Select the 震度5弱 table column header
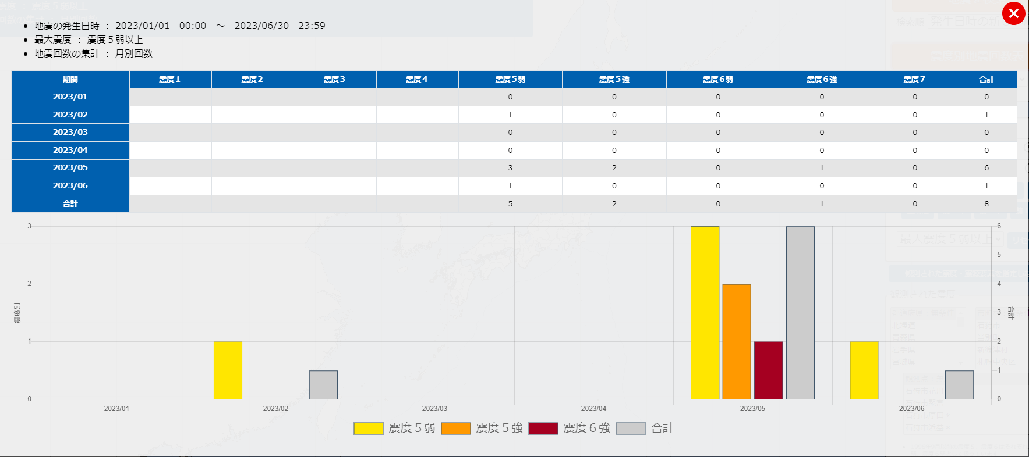 point(510,80)
